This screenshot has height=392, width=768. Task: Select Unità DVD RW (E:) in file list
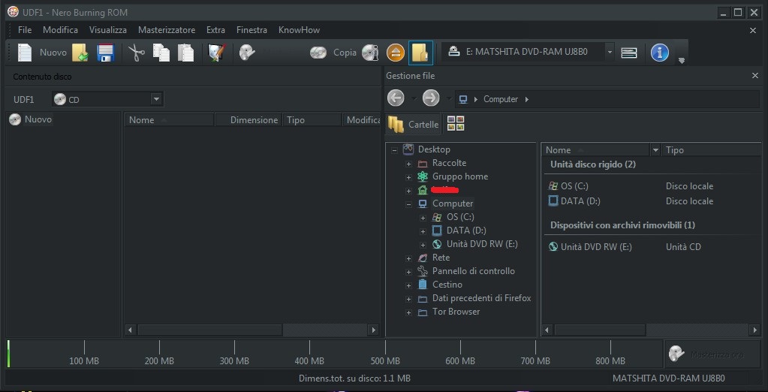tap(595, 247)
